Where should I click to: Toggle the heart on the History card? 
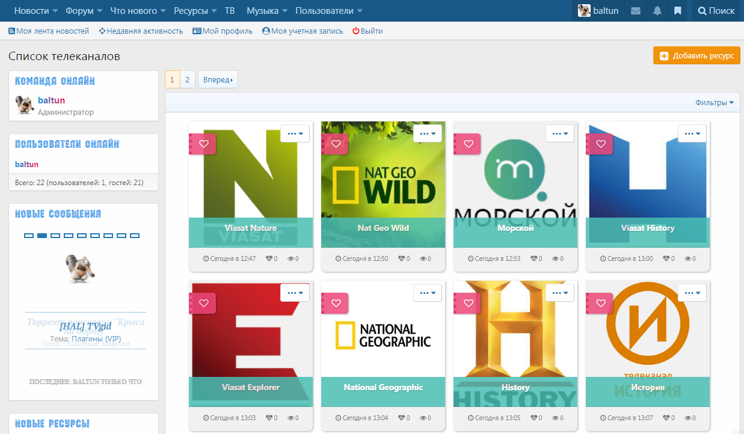tap(468, 303)
